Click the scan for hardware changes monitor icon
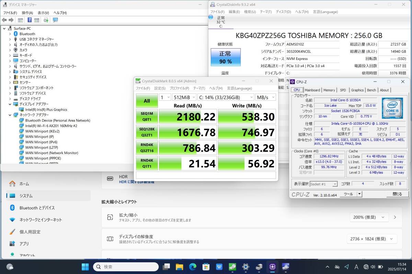 coord(55,20)
